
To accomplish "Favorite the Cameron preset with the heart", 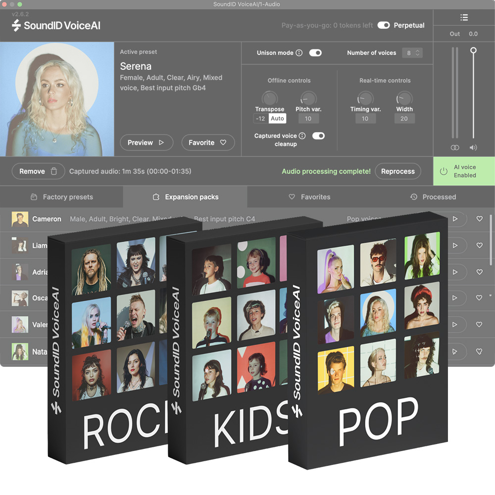I will tap(479, 219).
